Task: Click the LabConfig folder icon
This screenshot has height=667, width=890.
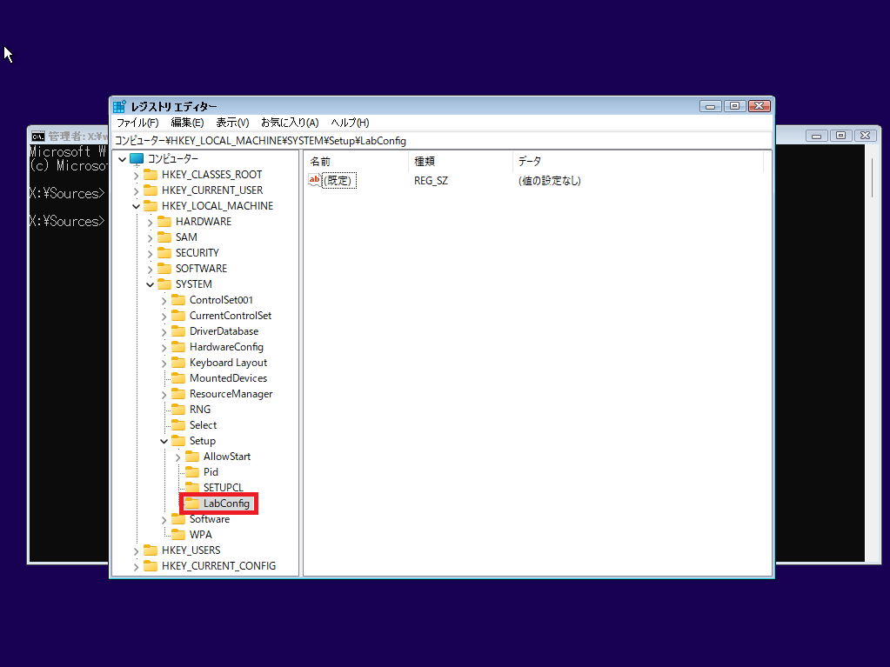Action: pos(192,504)
